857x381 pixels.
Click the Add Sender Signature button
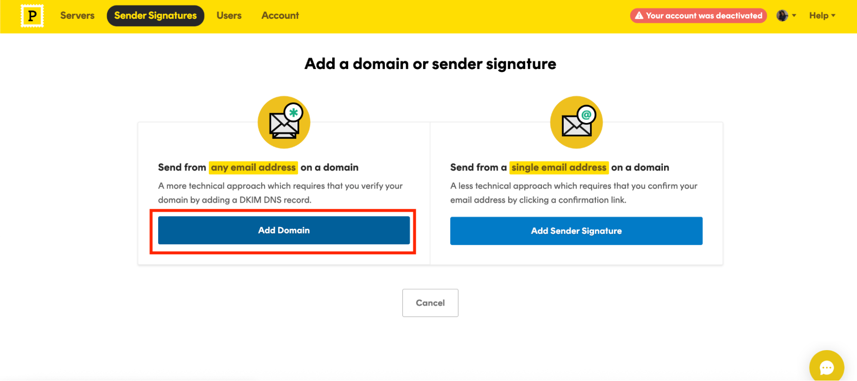(x=576, y=231)
